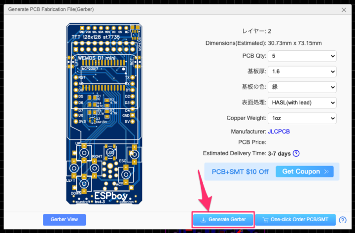Screen dimensions: 355x233
Task: Open the PCB Qty dropdown
Action: point(302,56)
